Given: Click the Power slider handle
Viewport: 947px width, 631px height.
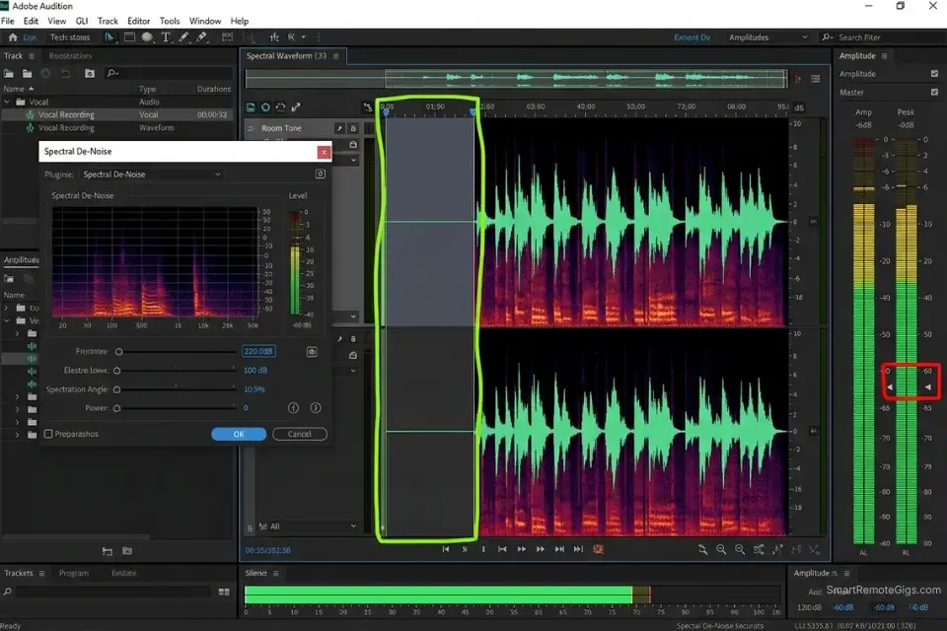Looking at the screenshot, I should pos(117,408).
